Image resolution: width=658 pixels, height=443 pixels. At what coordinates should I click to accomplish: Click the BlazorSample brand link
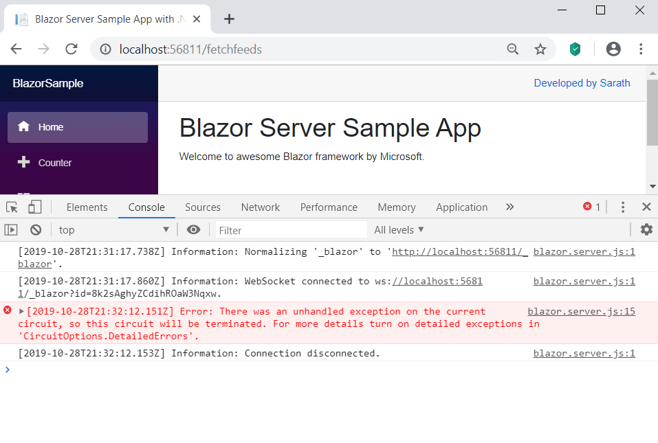(x=48, y=83)
